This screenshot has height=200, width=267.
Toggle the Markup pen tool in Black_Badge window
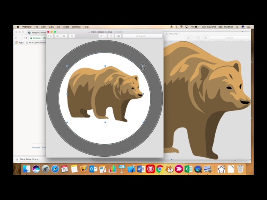[x=101, y=36]
